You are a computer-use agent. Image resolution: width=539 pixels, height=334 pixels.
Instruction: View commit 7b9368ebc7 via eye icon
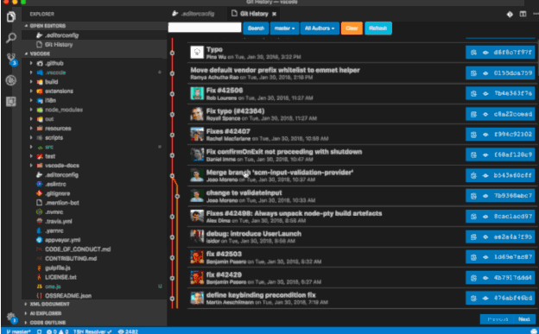485,196
